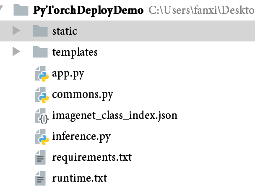Click the static folder icon
Viewport: 255px width, 190px height.
40,31
